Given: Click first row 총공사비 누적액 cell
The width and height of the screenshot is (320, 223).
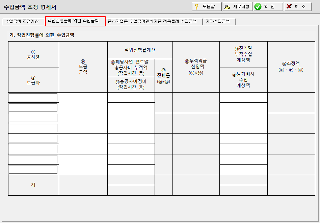Looking at the screenshot, I should click(x=131, y=97).
